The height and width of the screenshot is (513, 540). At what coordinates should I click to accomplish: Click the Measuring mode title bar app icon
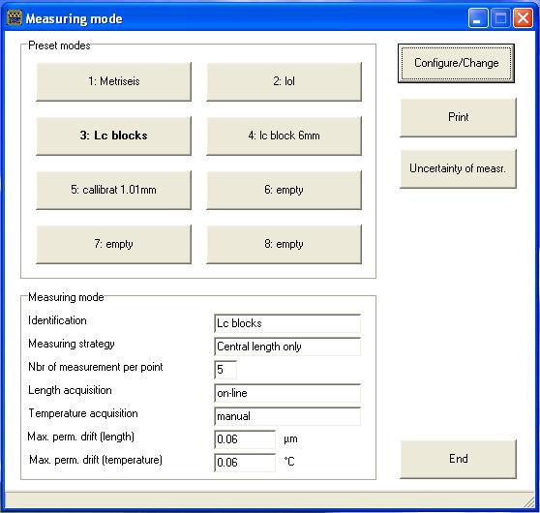pos(15,17)
